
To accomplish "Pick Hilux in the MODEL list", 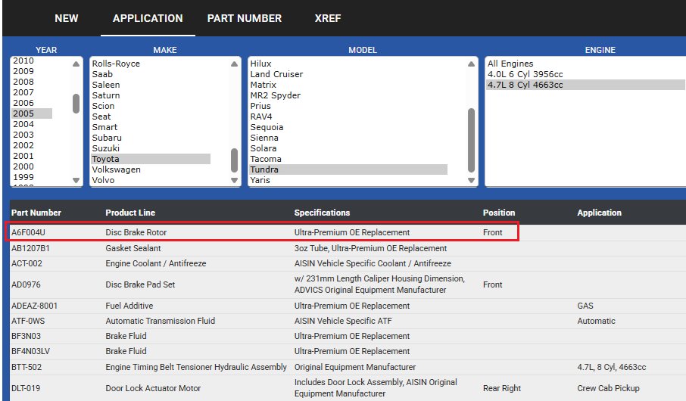I will click(260, 64).
